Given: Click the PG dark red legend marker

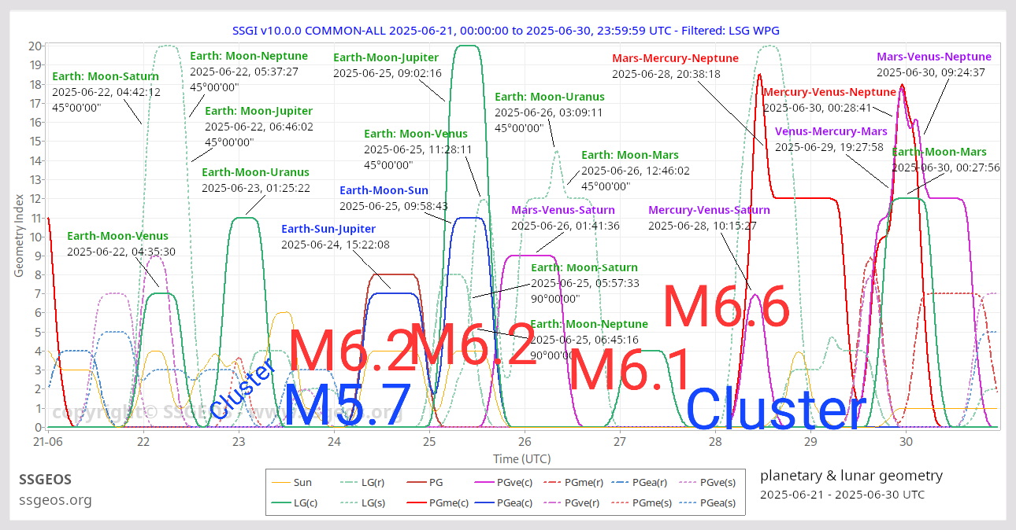Looking at the screenshot, I should point(417,483).
